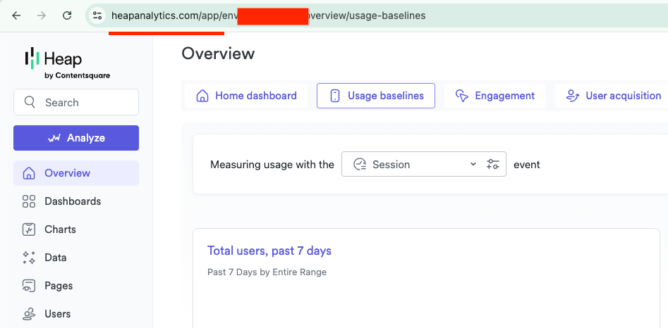Switch to the Engagement tab
The image size is (668, 328).
pos(494,96)
